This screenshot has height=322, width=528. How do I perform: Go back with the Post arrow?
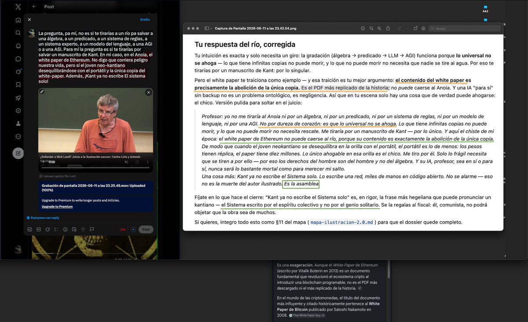[x=34, y=7]
